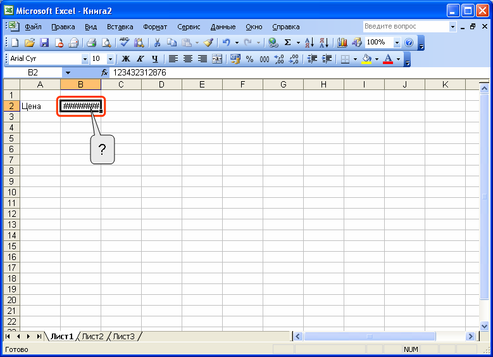Expand the Name Box dropdown arrow
Screen dimensions: 493x357
coord(68,73)
